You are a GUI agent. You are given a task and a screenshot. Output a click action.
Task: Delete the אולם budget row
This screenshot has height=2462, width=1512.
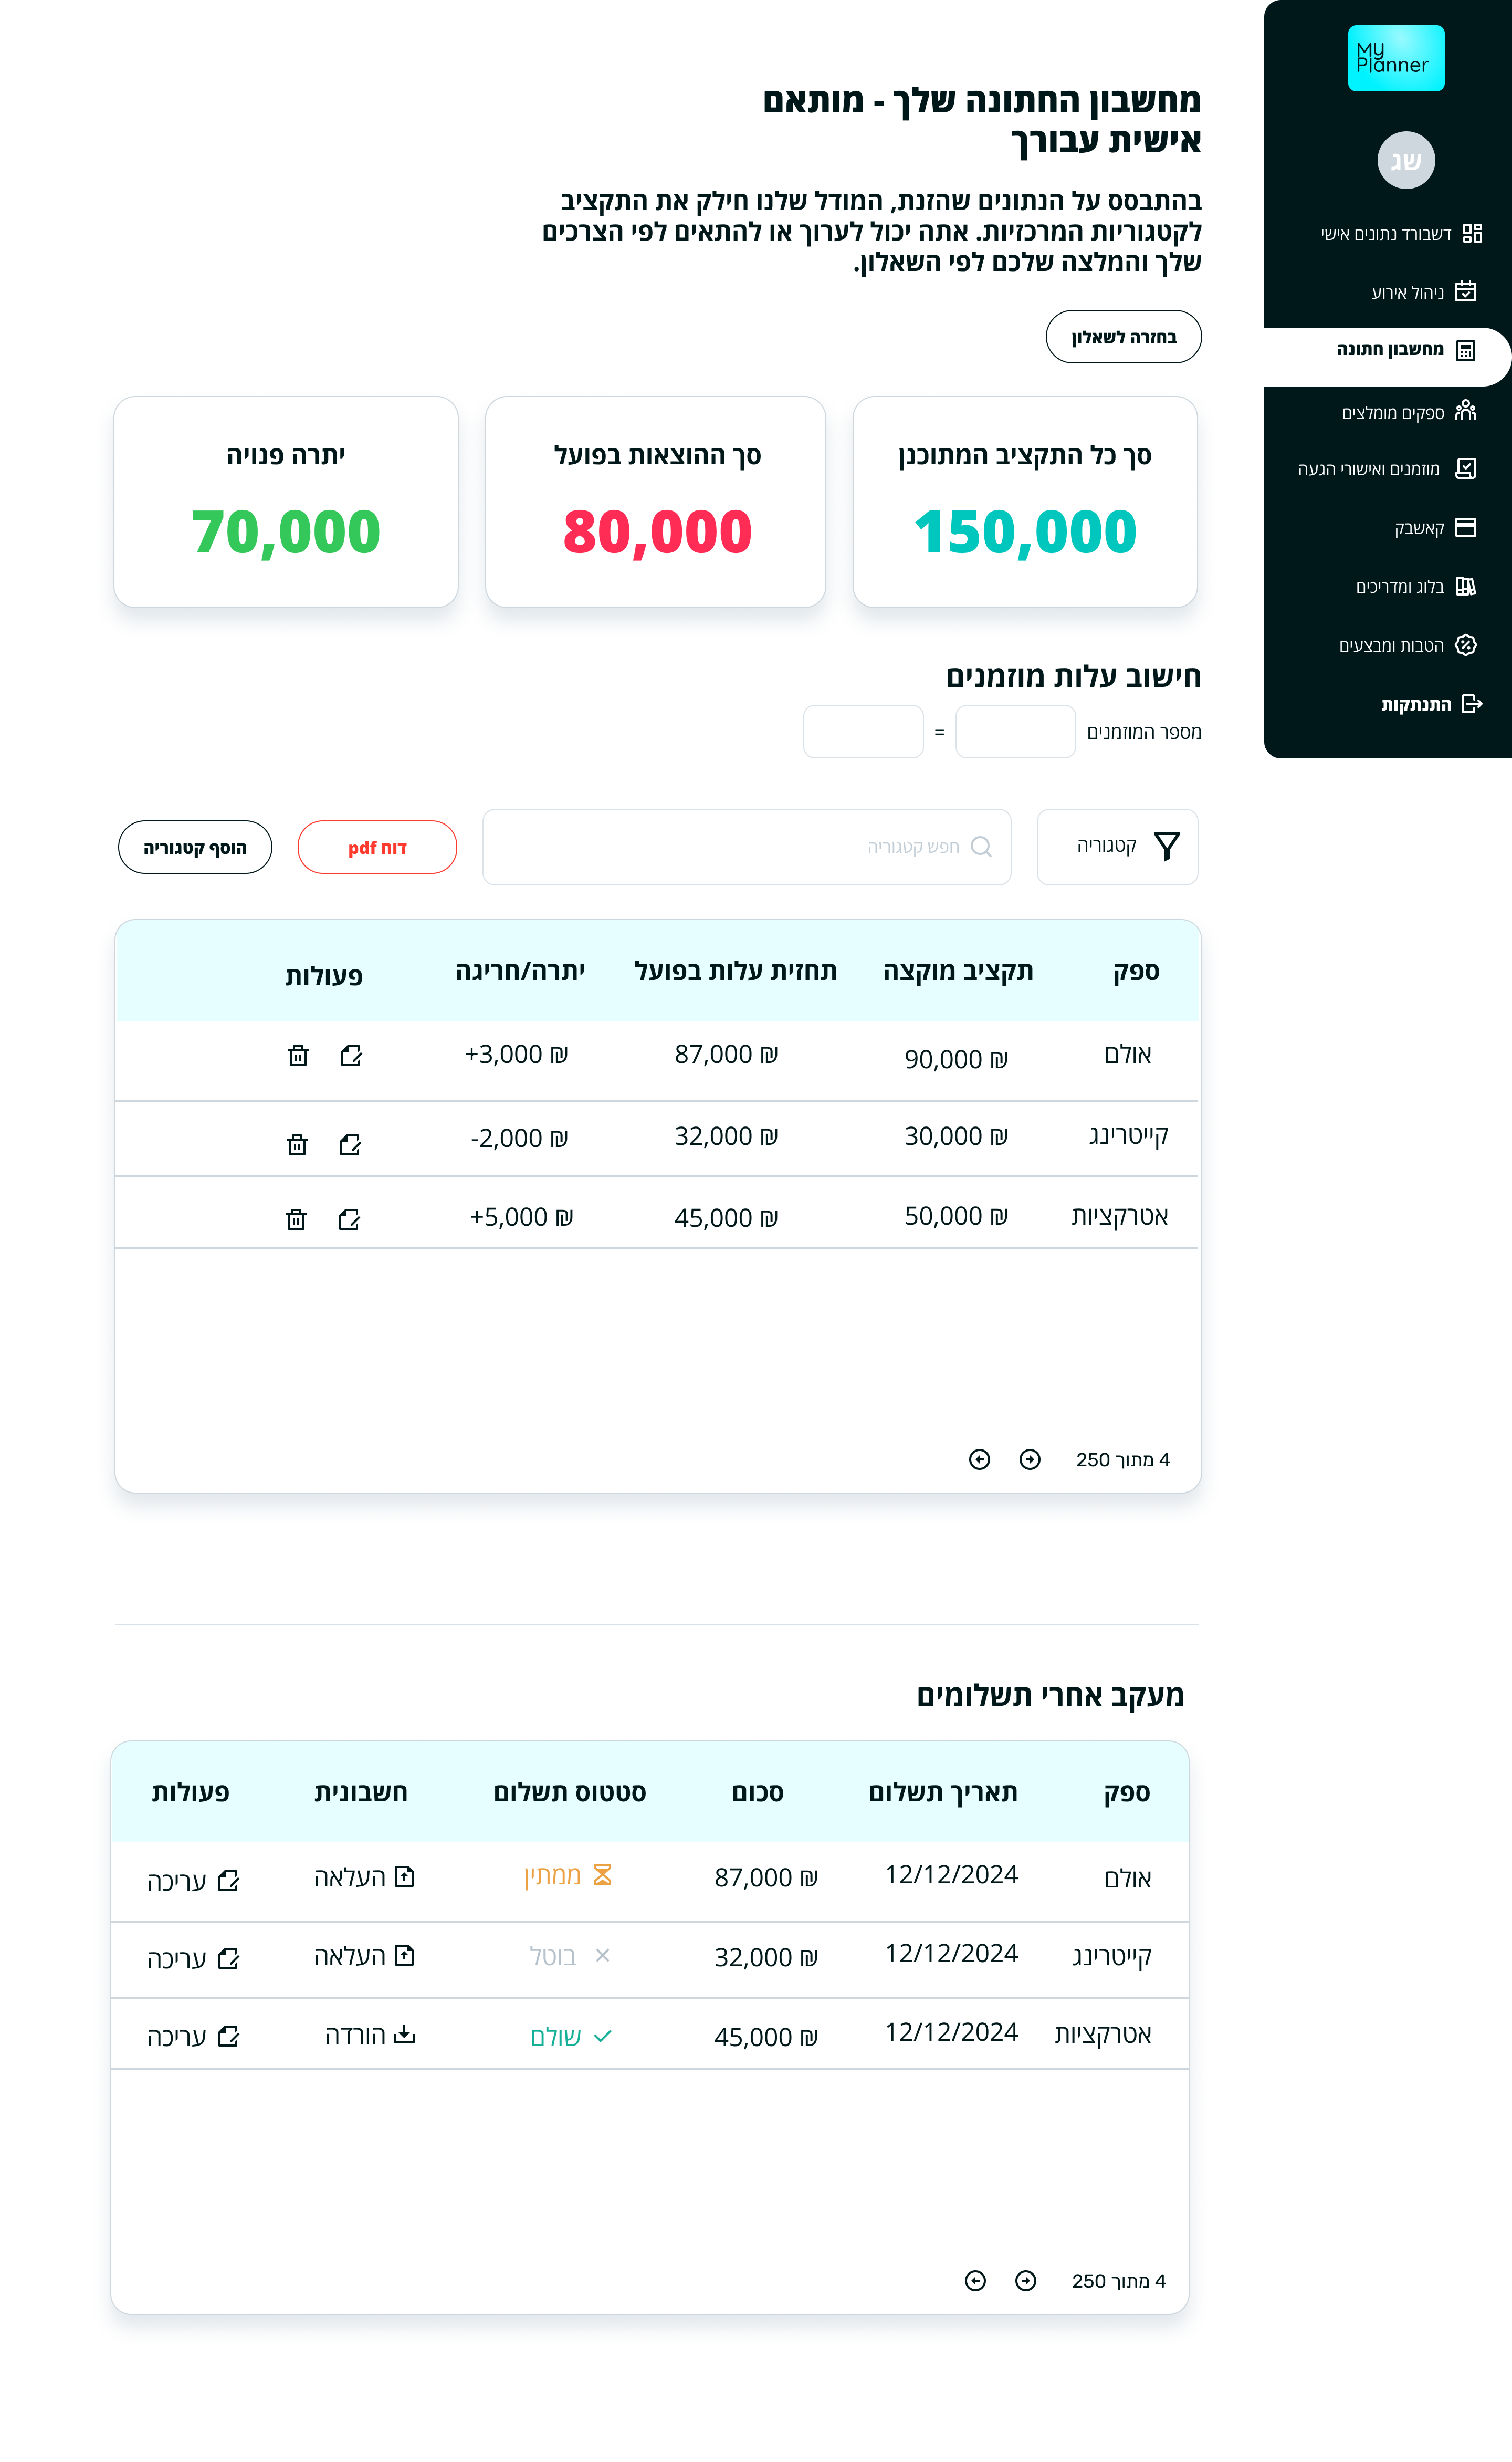click(298, 1056)
